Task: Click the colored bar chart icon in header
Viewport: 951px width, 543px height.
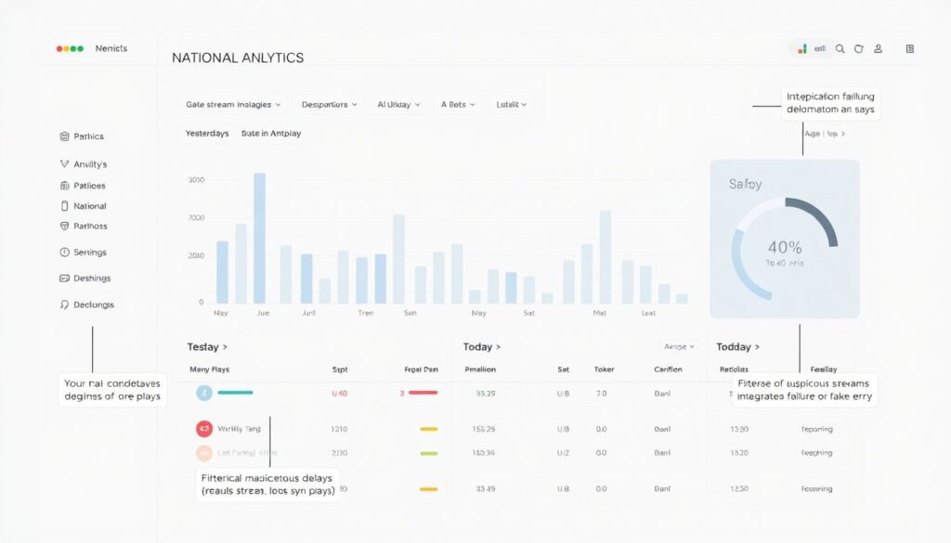Action: tap(802, 49)
